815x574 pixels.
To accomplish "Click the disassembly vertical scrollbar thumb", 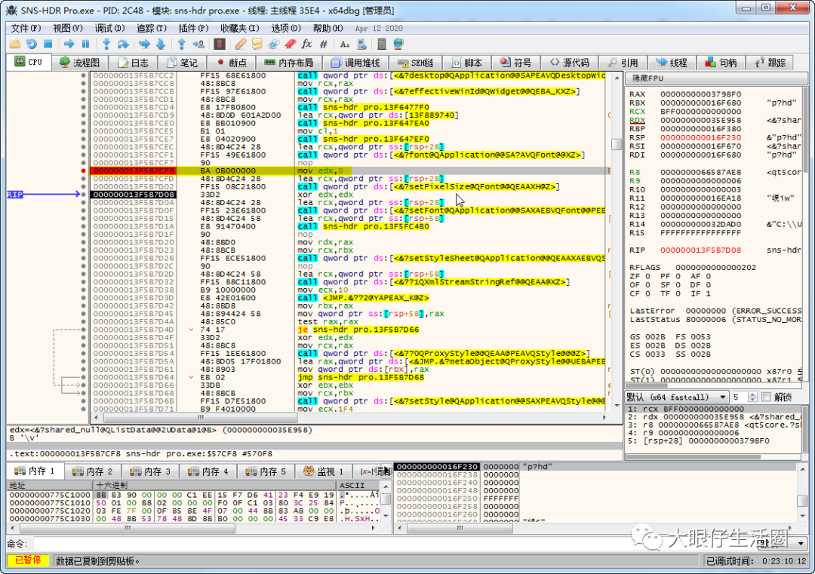I will pyautogui.click(x=617, y=143).
